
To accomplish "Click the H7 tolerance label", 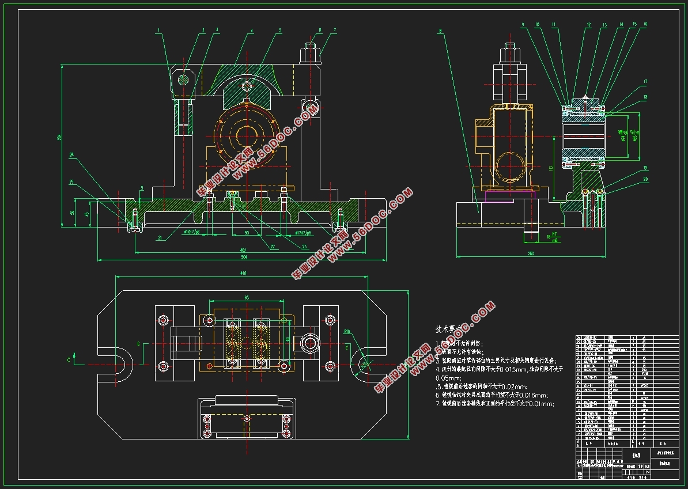I will [555, 234].
